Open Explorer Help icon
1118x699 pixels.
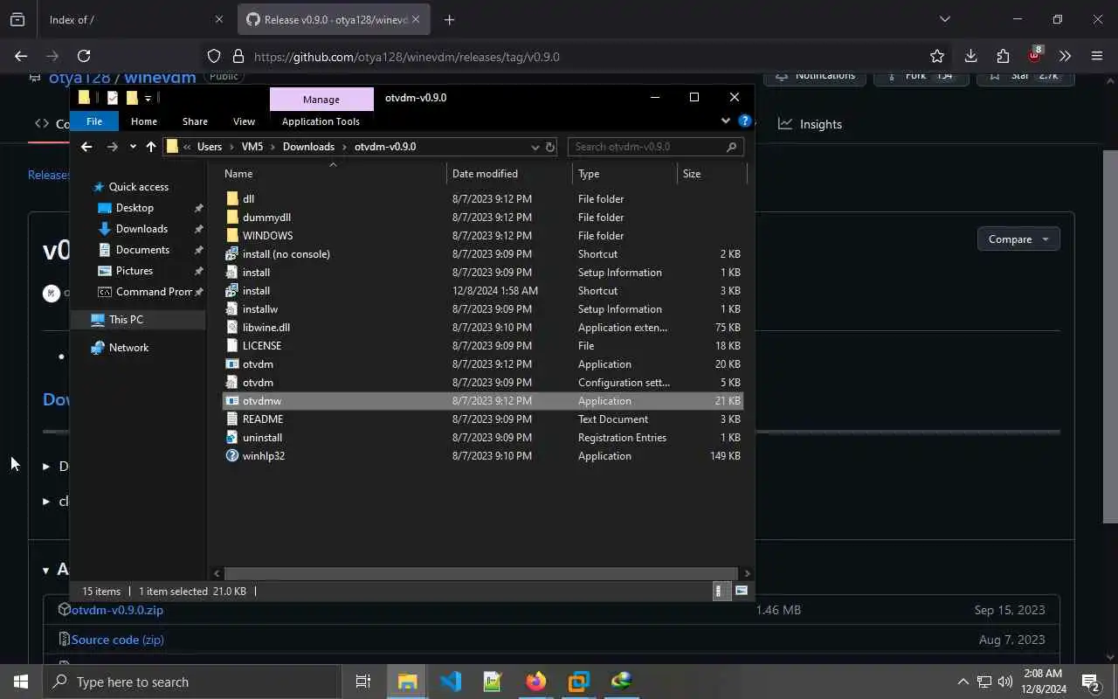(744, 121)
